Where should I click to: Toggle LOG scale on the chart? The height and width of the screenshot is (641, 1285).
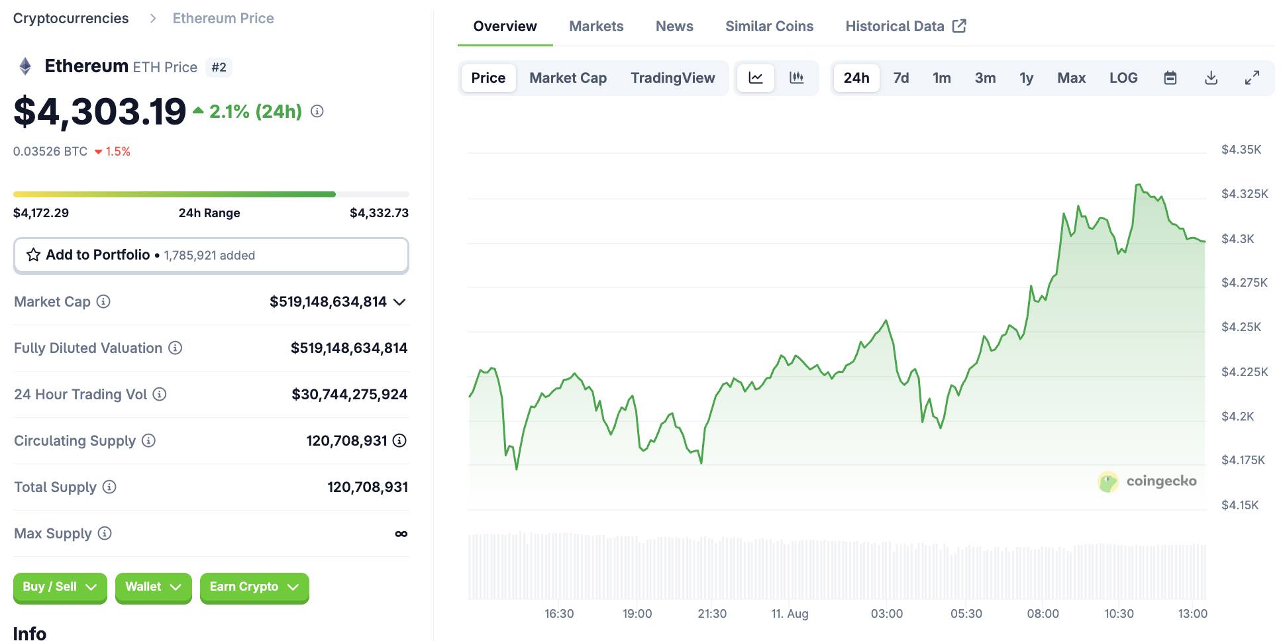[1123, 78]
